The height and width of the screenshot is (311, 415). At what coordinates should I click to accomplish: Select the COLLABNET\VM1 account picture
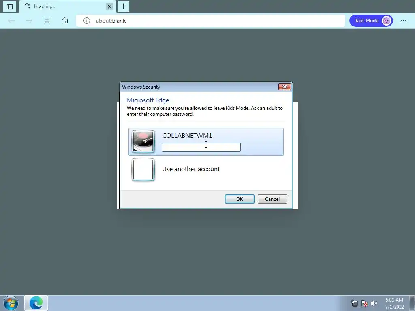143,142
